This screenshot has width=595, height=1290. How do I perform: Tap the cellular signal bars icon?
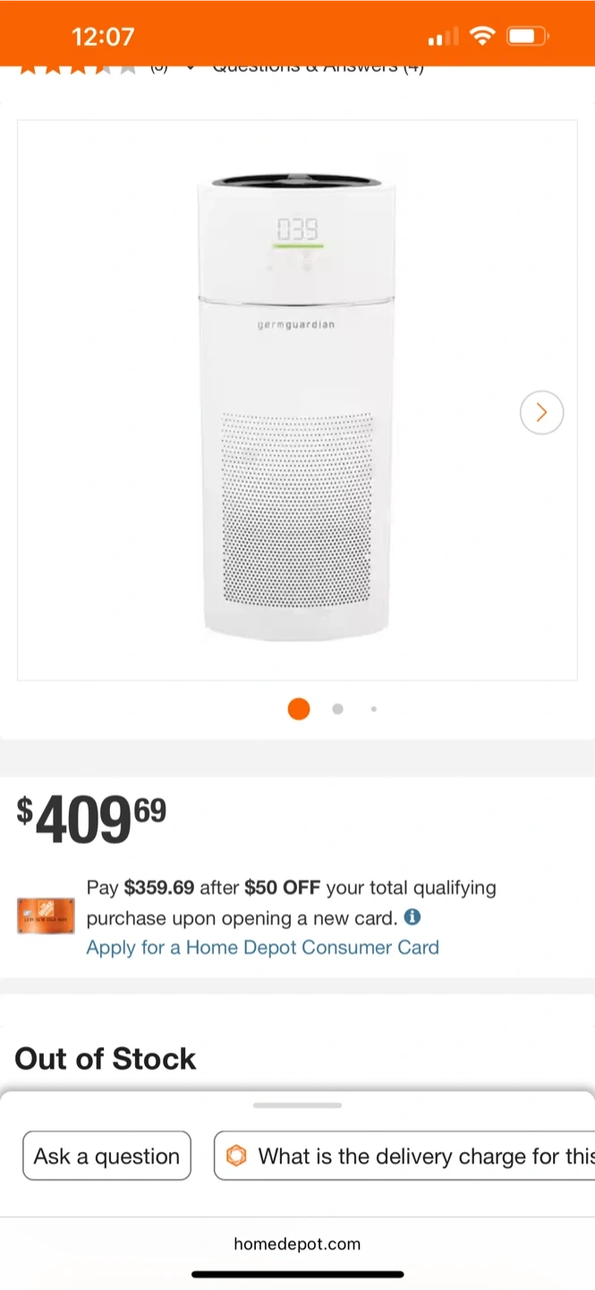tap(443, 38)
